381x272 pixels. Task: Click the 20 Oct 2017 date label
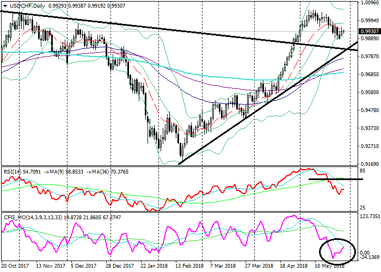point(15,265)
